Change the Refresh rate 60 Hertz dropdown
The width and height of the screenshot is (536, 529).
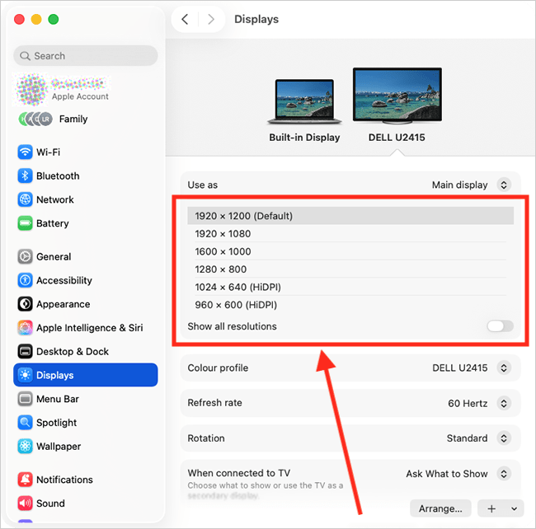point(504,404)
